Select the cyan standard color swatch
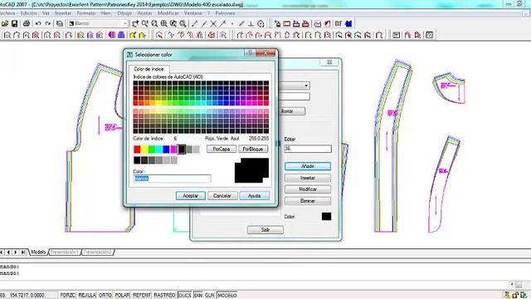This screenshot has width=531, height=299. tap(159, 149)
